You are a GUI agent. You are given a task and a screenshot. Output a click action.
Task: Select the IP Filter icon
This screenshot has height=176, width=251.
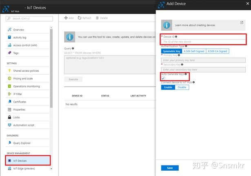[9, 94]
